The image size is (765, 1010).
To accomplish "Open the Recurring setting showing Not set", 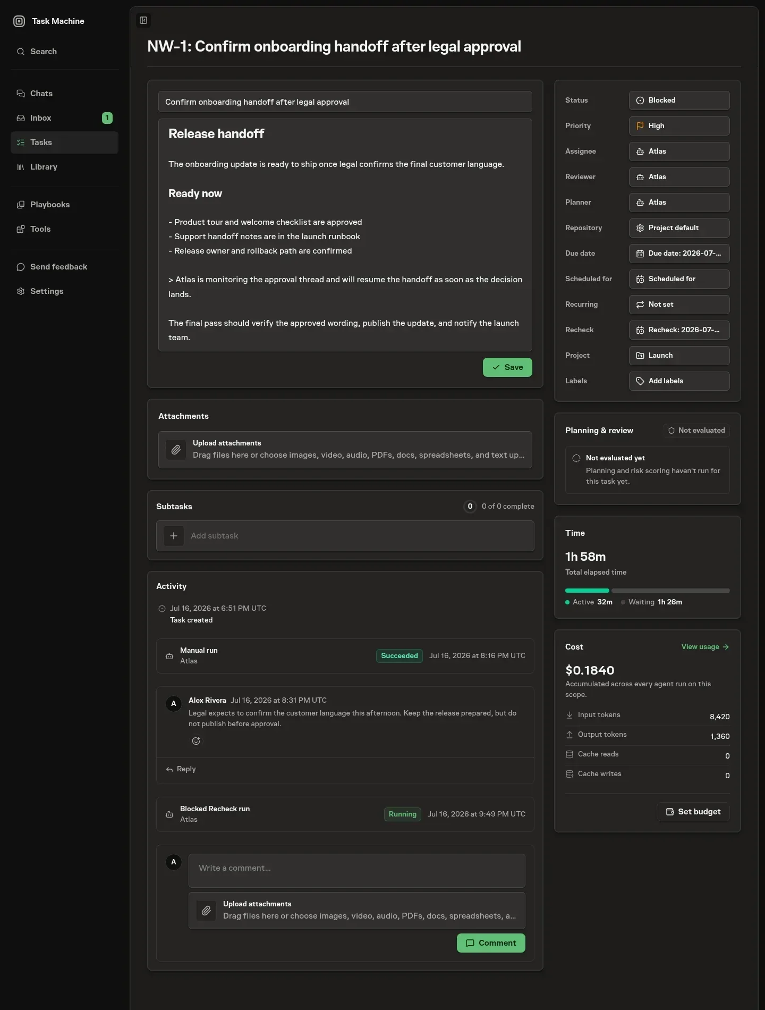I will (x=679, y=305).
